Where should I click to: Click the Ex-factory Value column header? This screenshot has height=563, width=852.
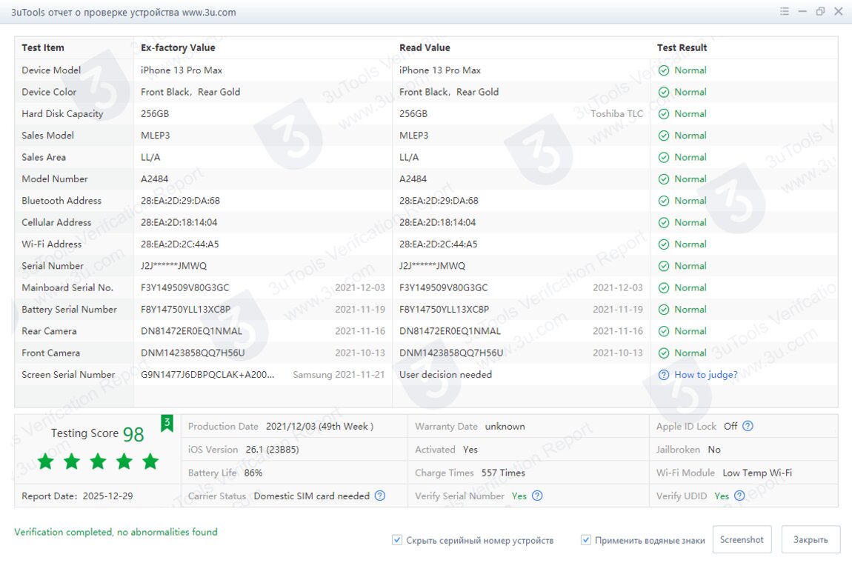pos(178,47)
